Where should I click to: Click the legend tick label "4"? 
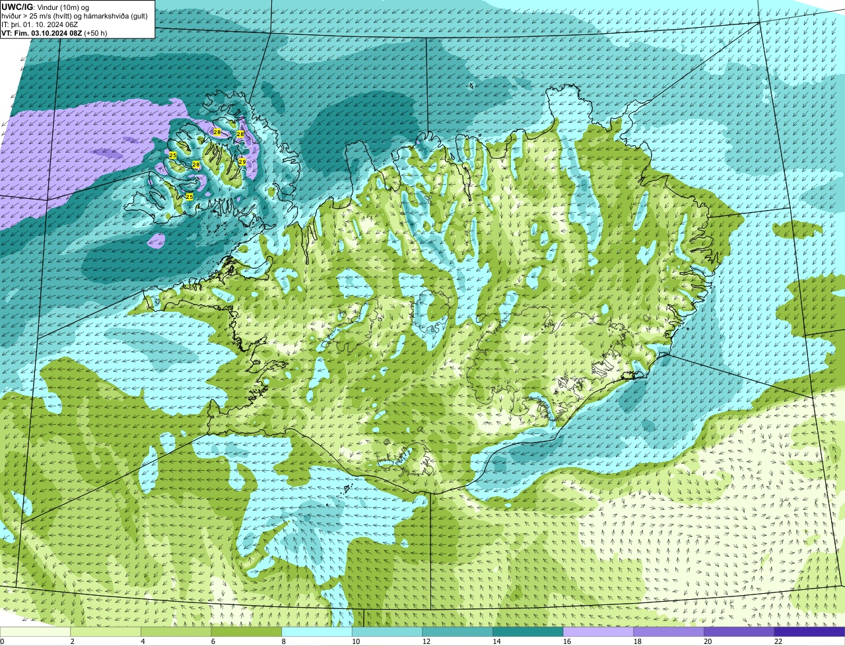[x=143, y=641]
